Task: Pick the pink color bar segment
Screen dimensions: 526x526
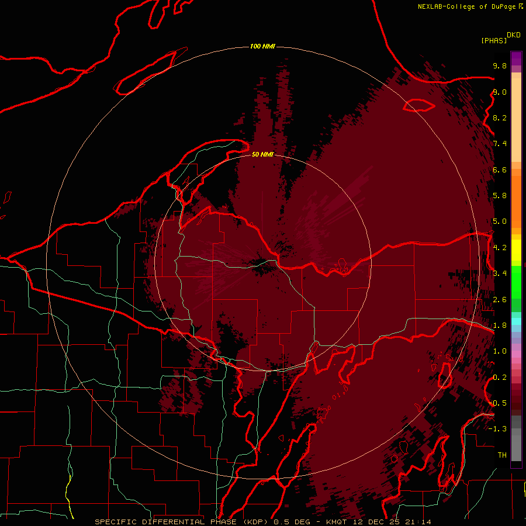Action: (516, 354)
